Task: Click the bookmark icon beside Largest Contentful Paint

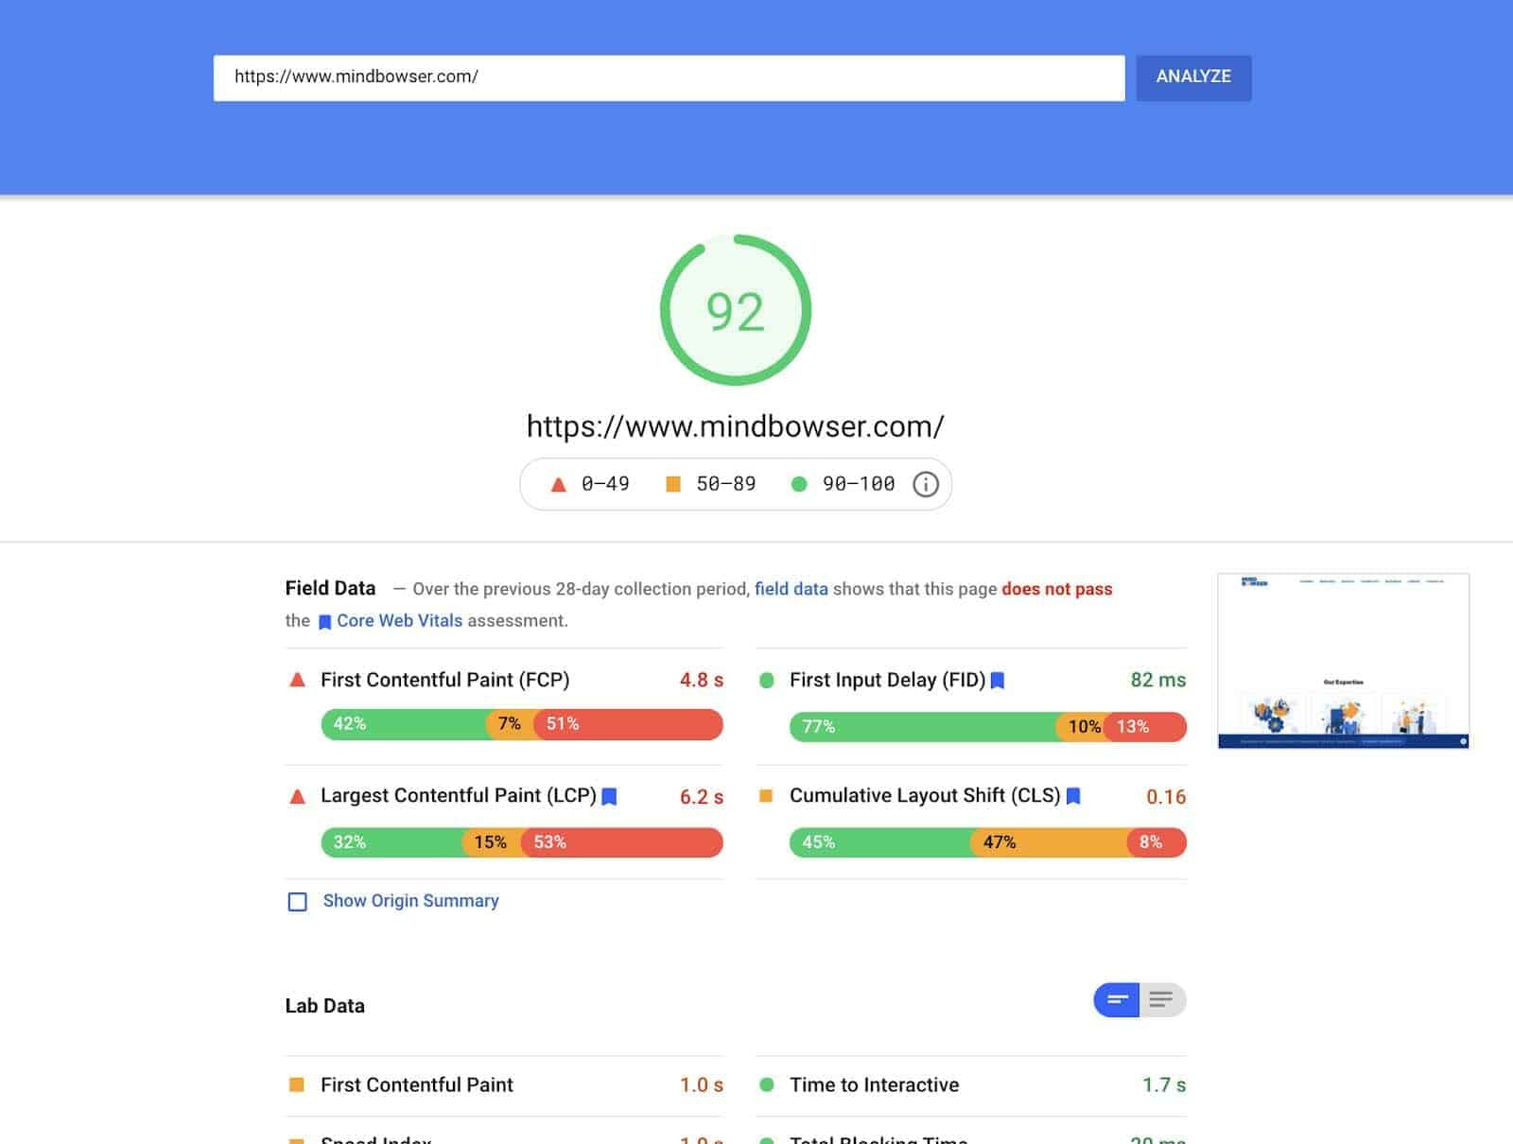Action: (x=610, y=796)
